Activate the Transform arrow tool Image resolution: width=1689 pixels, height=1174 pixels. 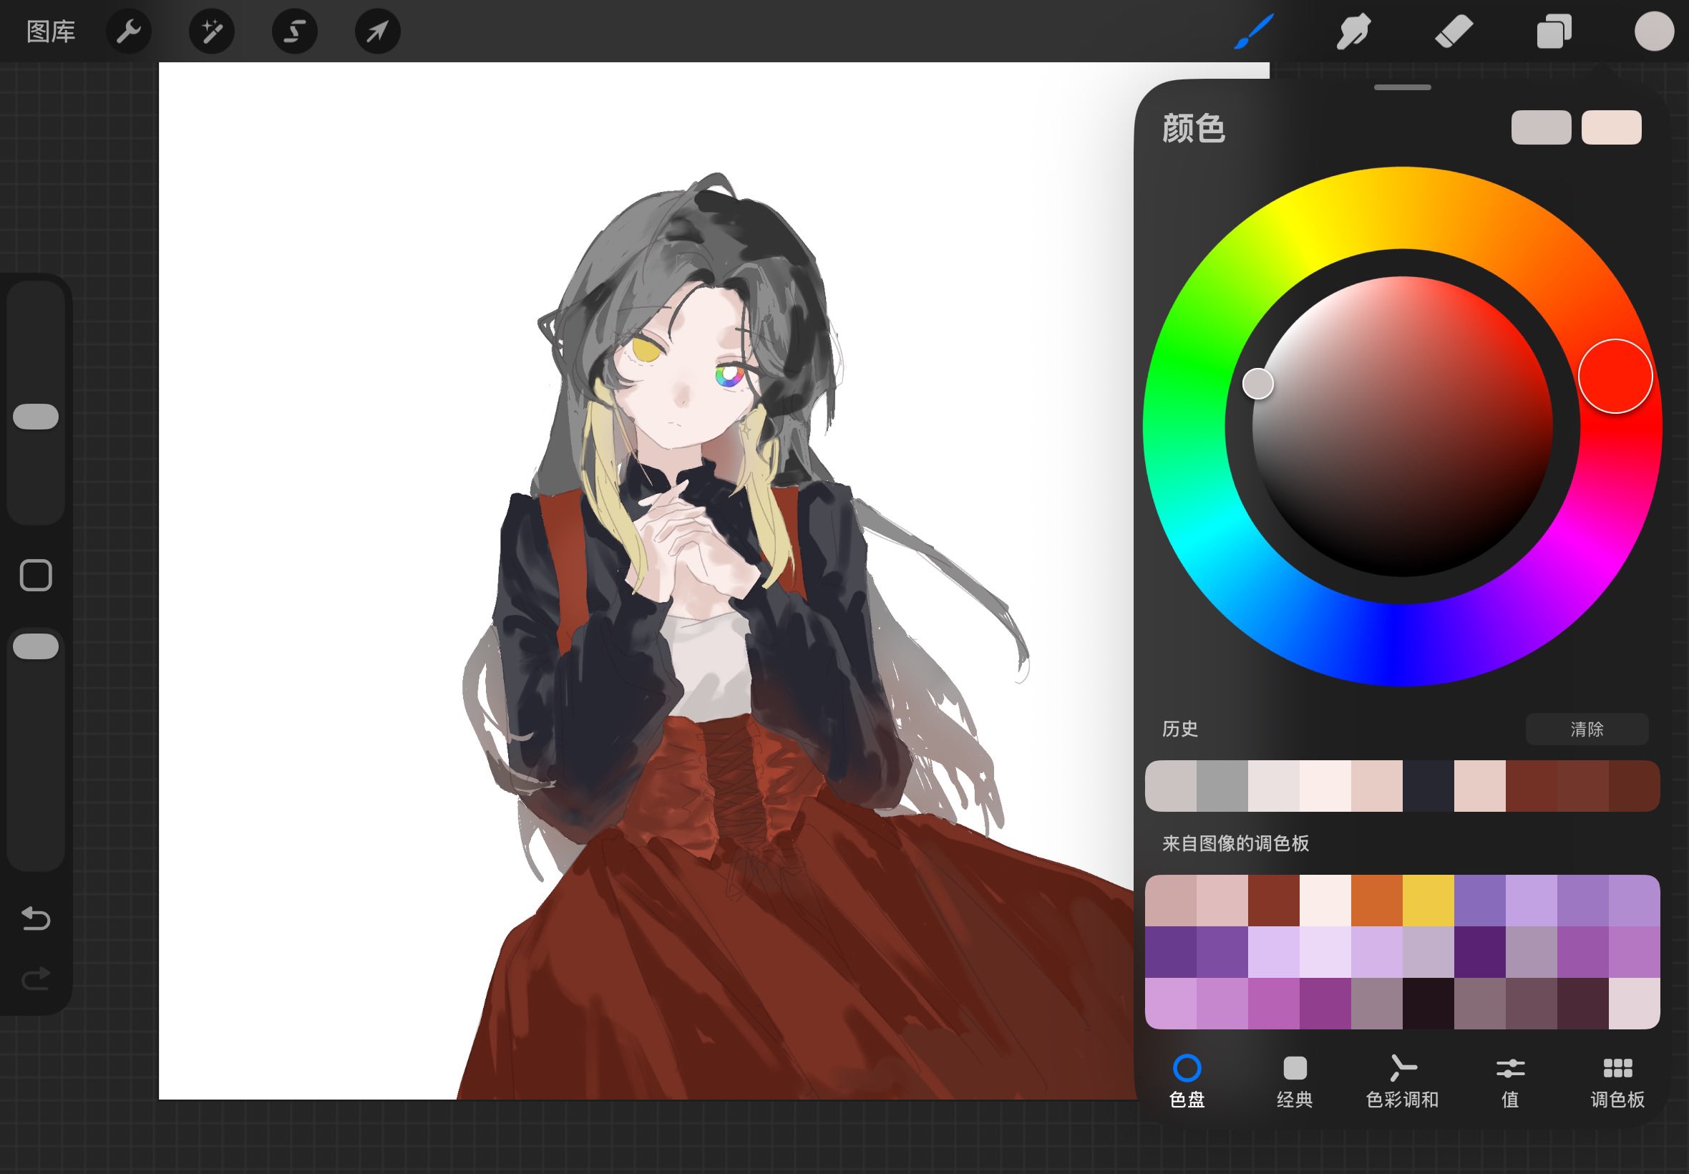tap(377, 31)
